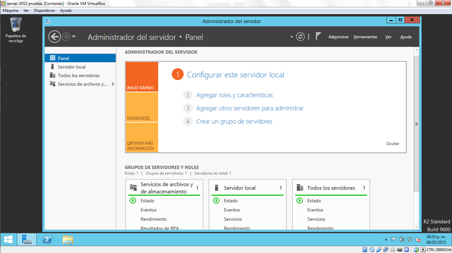Click Ocultar to hide welcome tile
The image size is (452, 253).
393,143
